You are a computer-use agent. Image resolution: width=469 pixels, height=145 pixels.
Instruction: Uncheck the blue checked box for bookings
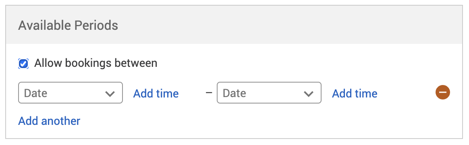point(23,64)
